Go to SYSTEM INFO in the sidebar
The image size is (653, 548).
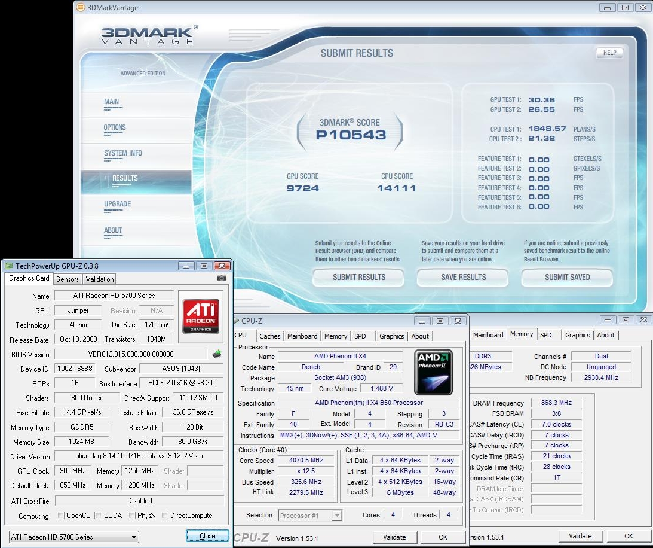click(123, 153)
